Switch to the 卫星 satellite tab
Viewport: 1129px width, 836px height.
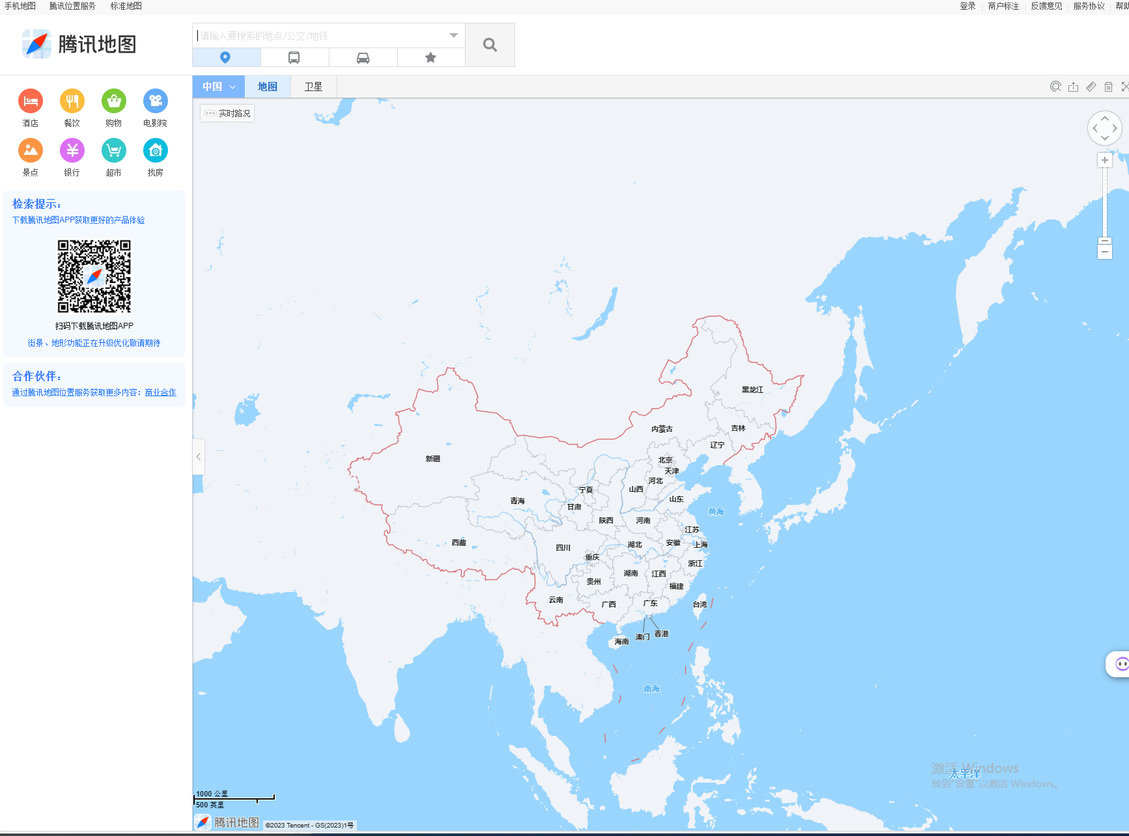[x=313, y=86]
